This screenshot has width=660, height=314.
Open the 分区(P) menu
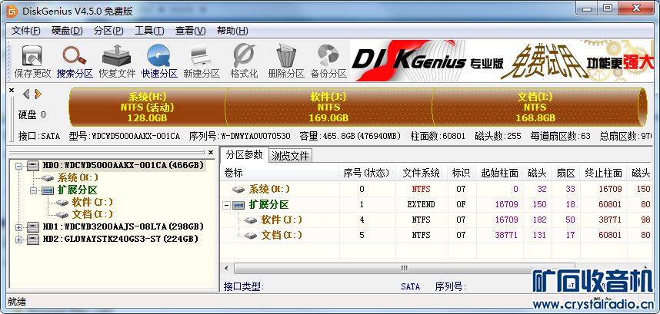tap(108, 31)
